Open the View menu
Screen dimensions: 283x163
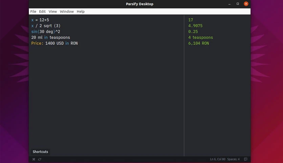tap(53, 11)
